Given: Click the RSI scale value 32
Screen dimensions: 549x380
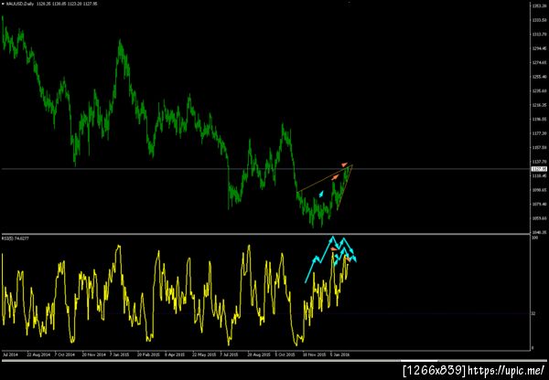Looking at the screenshot, I should (x=534, y=313).
